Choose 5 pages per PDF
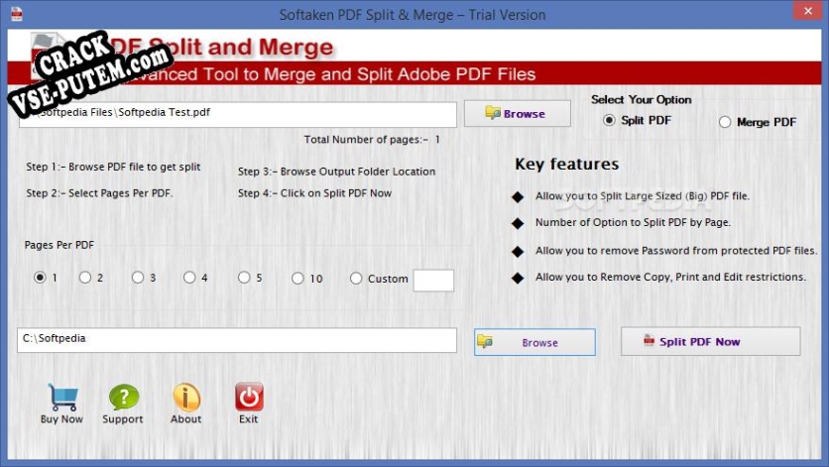829x467 pixels. point(244,278)
